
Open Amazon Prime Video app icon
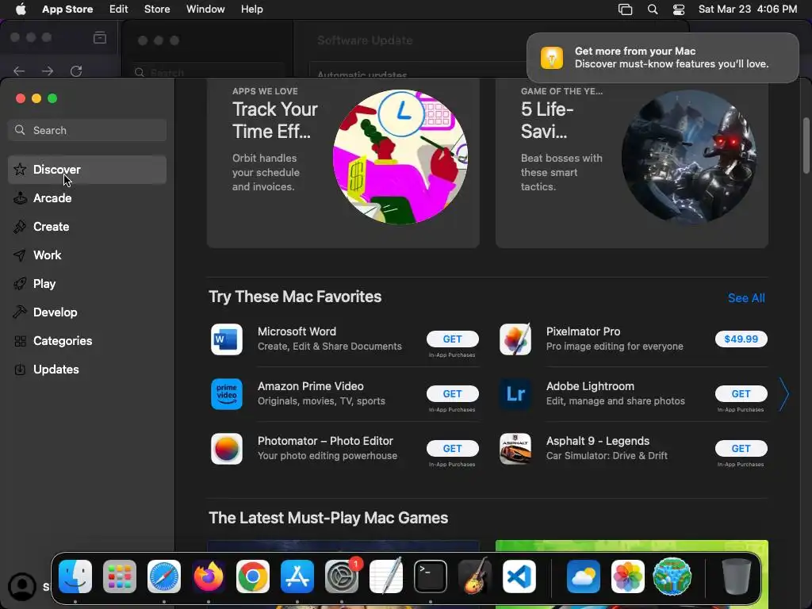227,394
